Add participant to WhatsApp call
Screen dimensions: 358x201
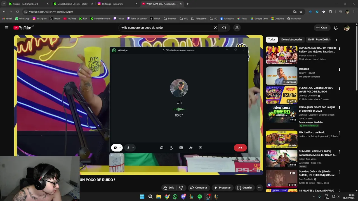[x=191, y=148]
